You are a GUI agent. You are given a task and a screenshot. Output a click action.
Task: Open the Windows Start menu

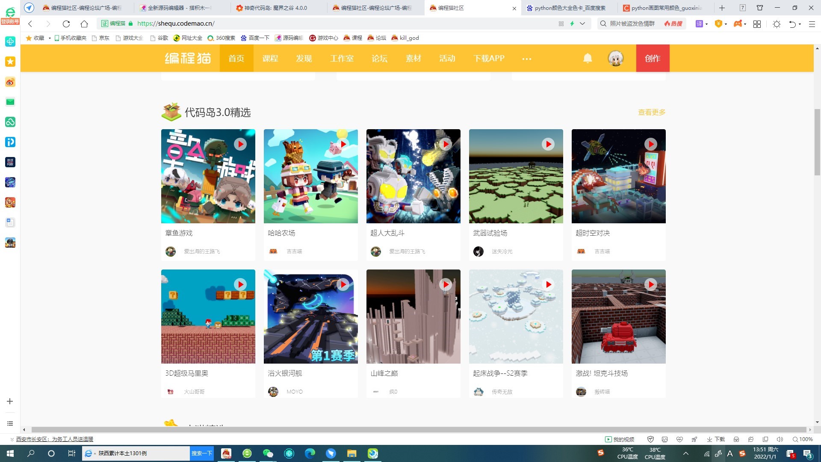pos(10,453)
